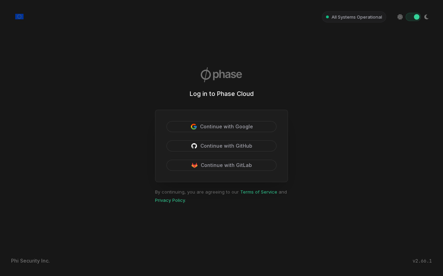Click the Log in to Phase Cloud heading
Viewport: 443px width, 276px height.
(x=221, y=94)
